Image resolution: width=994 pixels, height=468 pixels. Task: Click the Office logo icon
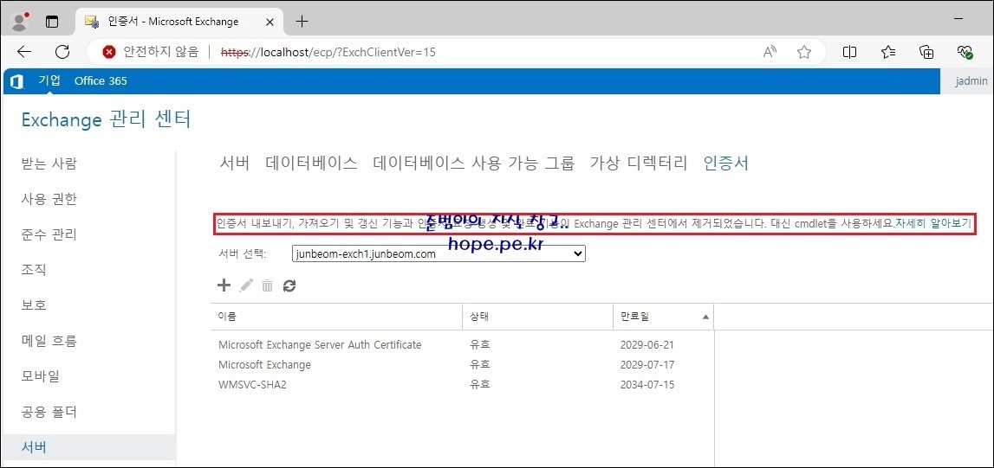tap(17, 81)
